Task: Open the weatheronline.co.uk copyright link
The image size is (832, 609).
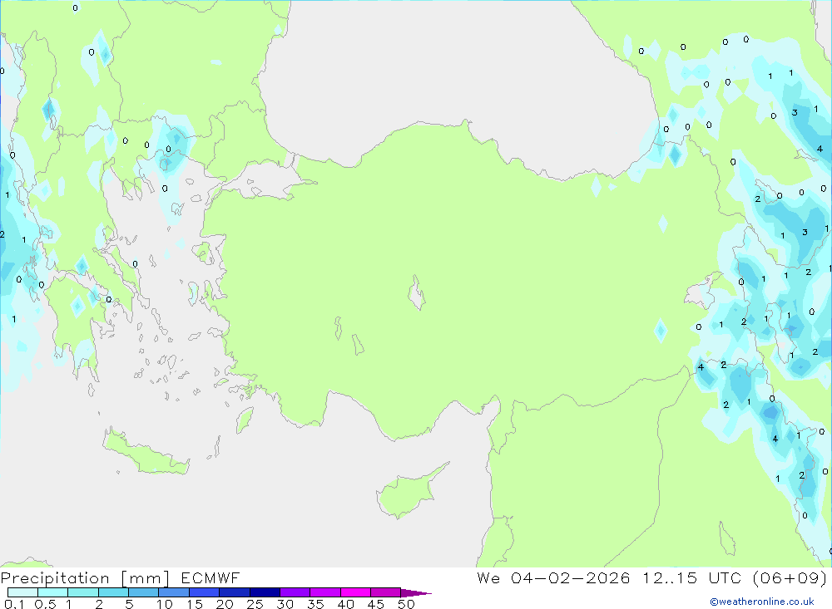Action: tap(762, 602)
